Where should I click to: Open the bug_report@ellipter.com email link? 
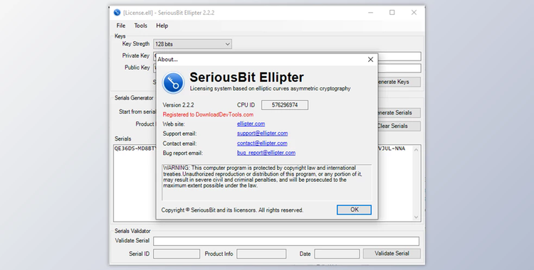pos(266,153)
